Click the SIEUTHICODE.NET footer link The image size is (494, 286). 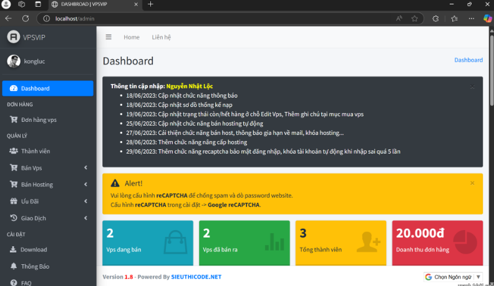[x=196, y=277]
